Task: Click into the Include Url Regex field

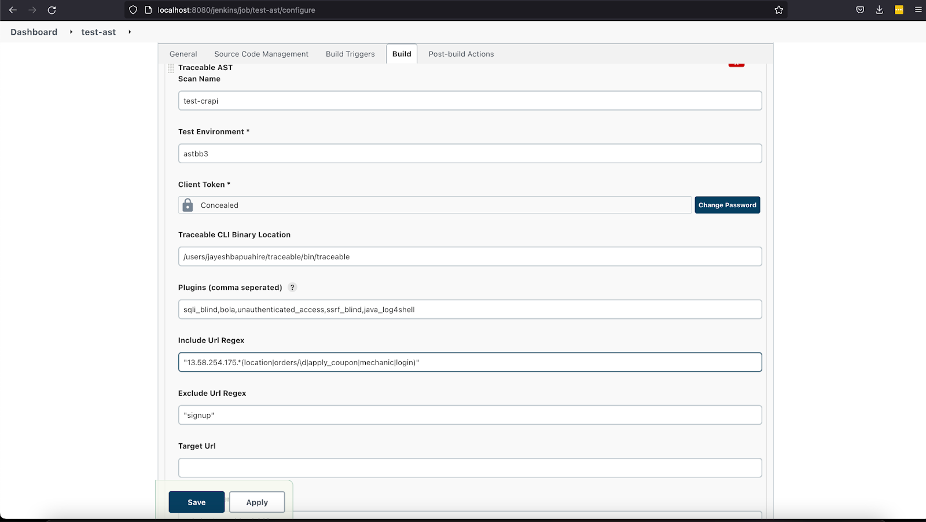Action: tap(470, 362)
